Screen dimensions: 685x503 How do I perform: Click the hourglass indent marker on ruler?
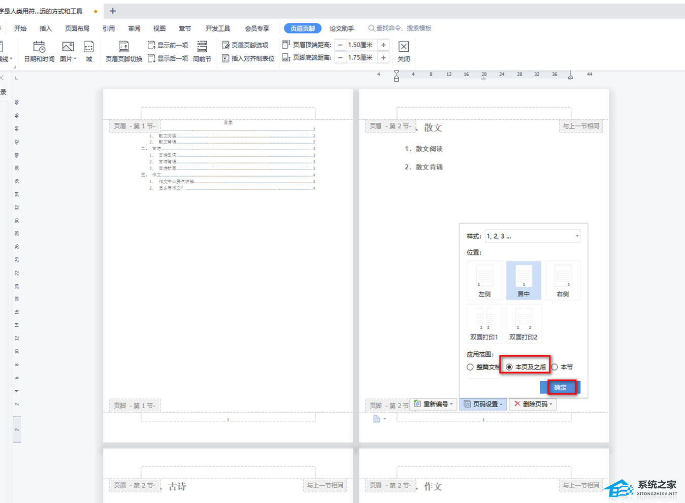tap(397, 76)
